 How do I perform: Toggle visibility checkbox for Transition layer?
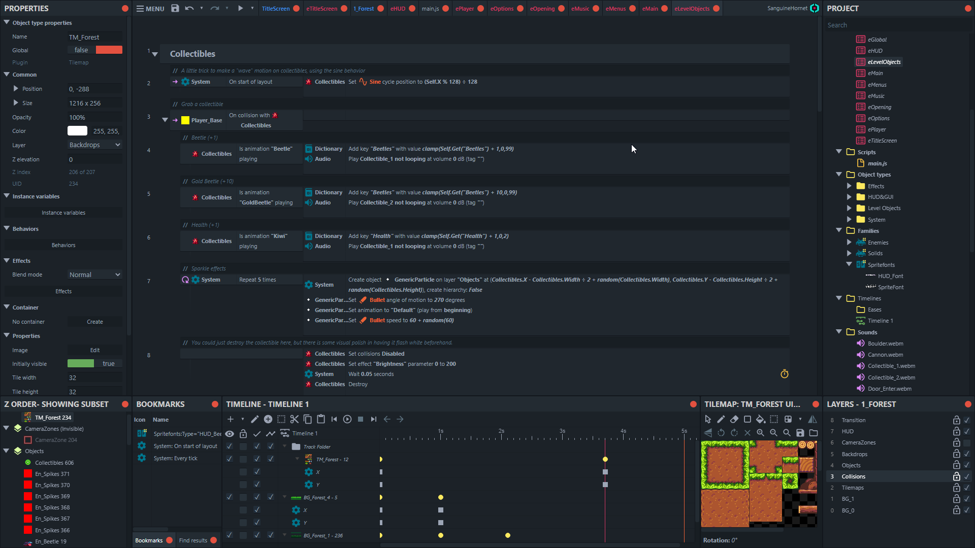coord(967,420)
